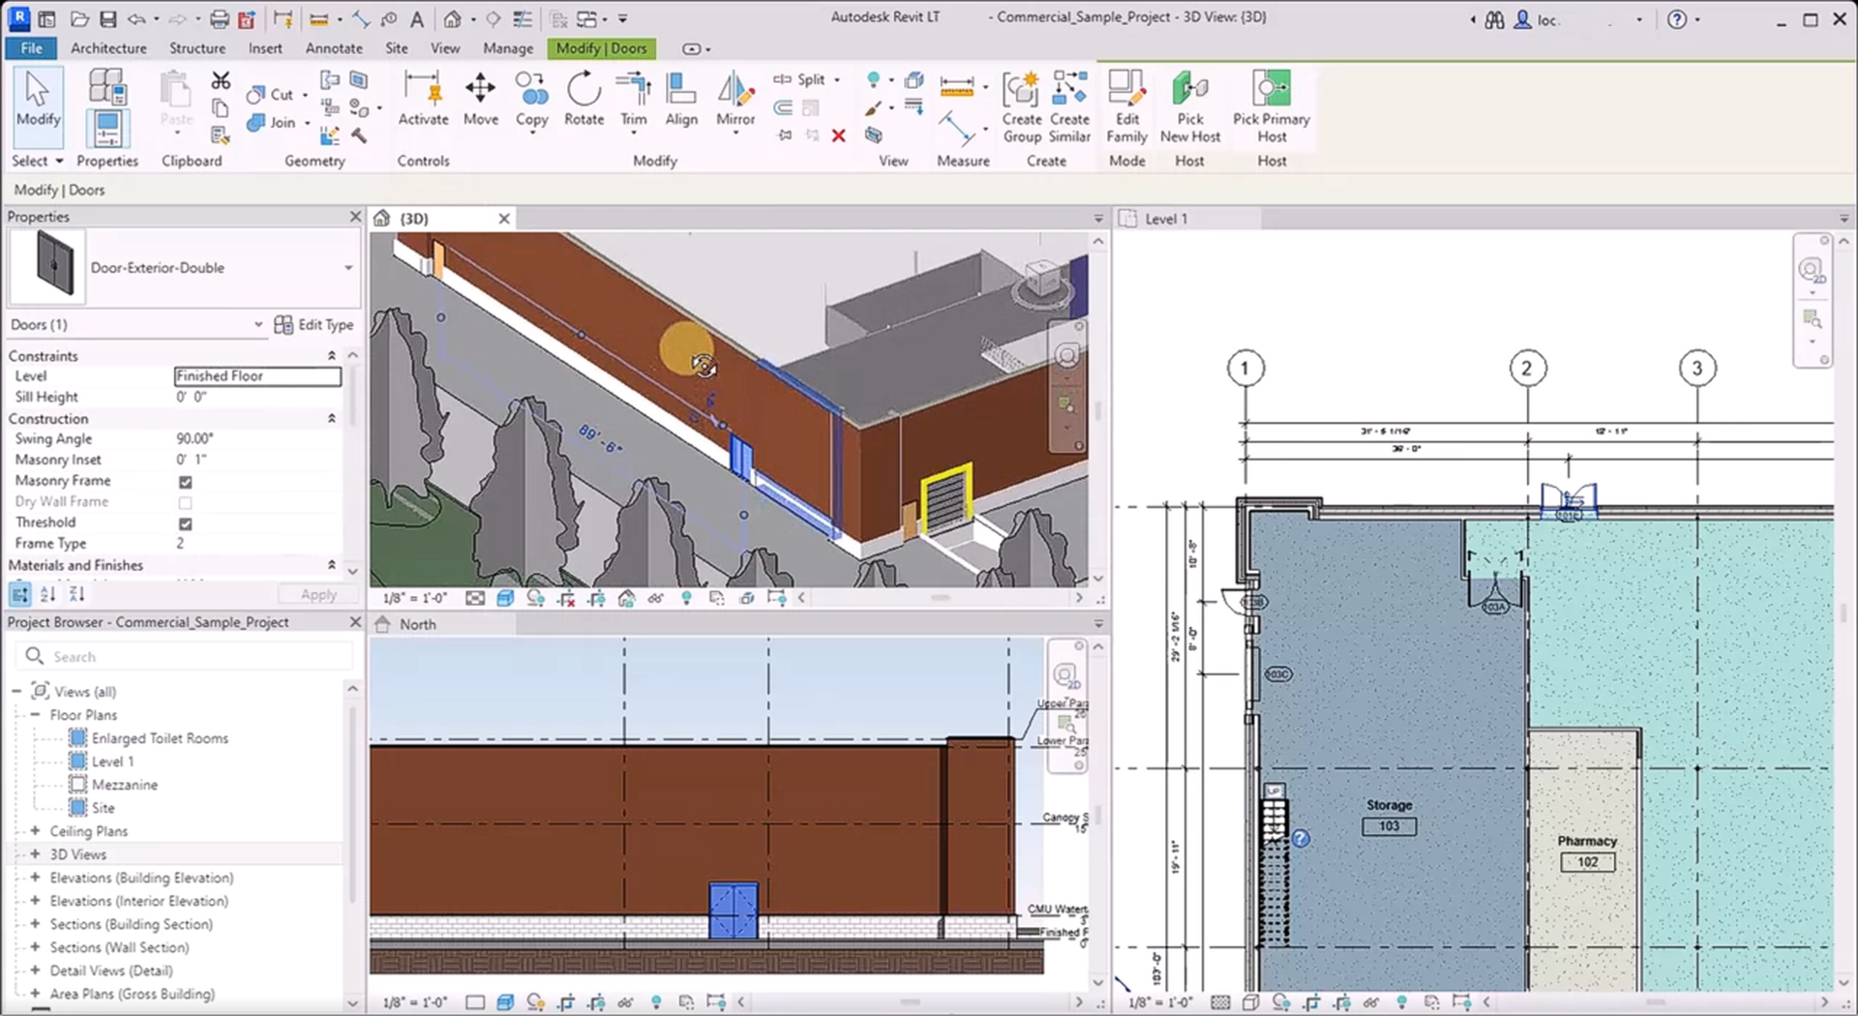Open Edit Family mode

[x=1126, y=107]
